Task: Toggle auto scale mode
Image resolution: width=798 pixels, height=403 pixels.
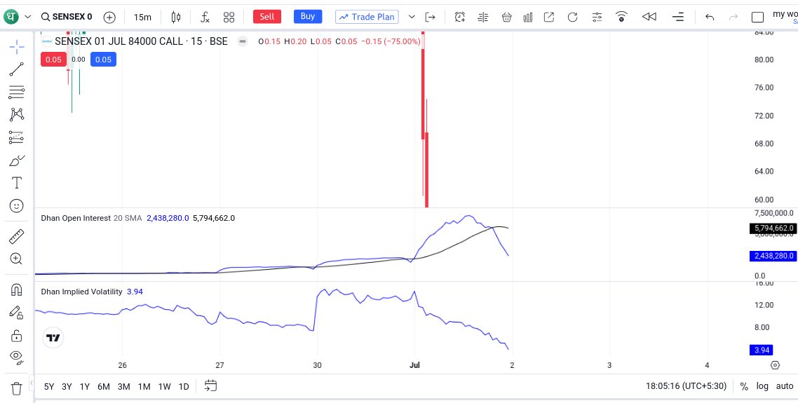Action: pyautogui.click(x=785, y=386)
